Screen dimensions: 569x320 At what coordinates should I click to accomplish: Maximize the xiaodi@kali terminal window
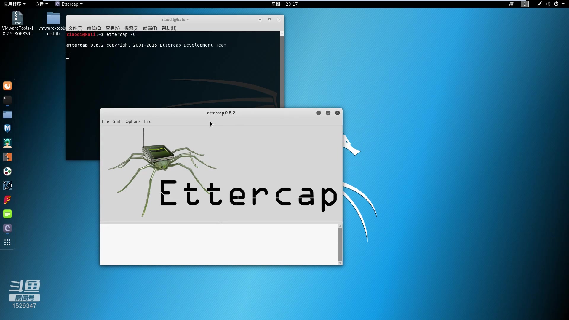pos(269,20)
